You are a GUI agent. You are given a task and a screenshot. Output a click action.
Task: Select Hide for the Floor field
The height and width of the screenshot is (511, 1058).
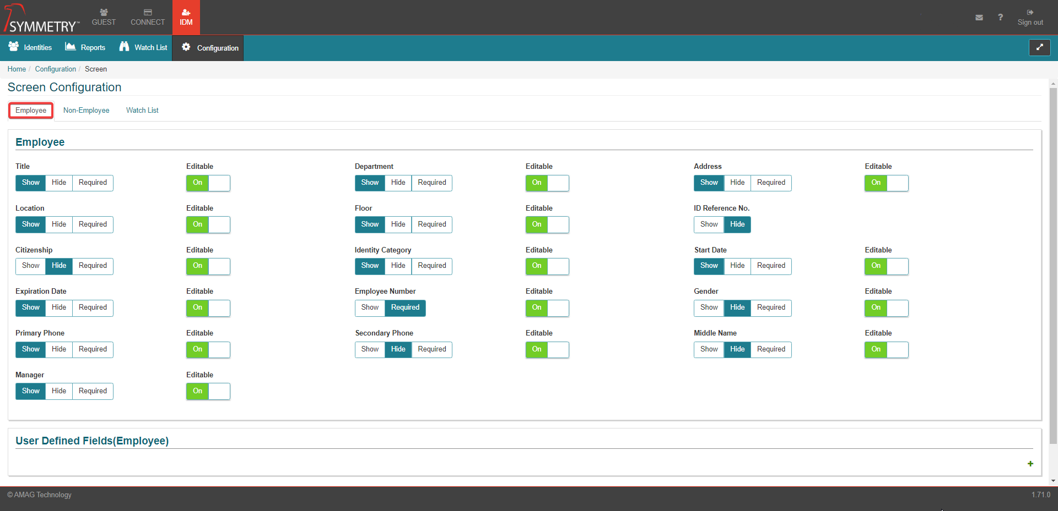(398, 224)
